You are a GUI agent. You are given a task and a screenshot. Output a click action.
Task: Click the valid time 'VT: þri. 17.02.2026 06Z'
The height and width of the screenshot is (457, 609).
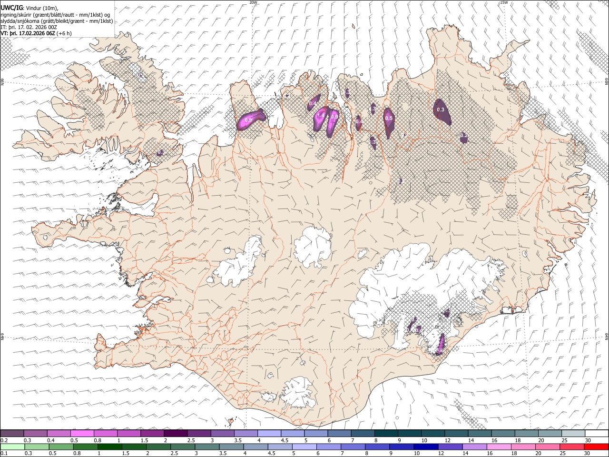[28, 33]
